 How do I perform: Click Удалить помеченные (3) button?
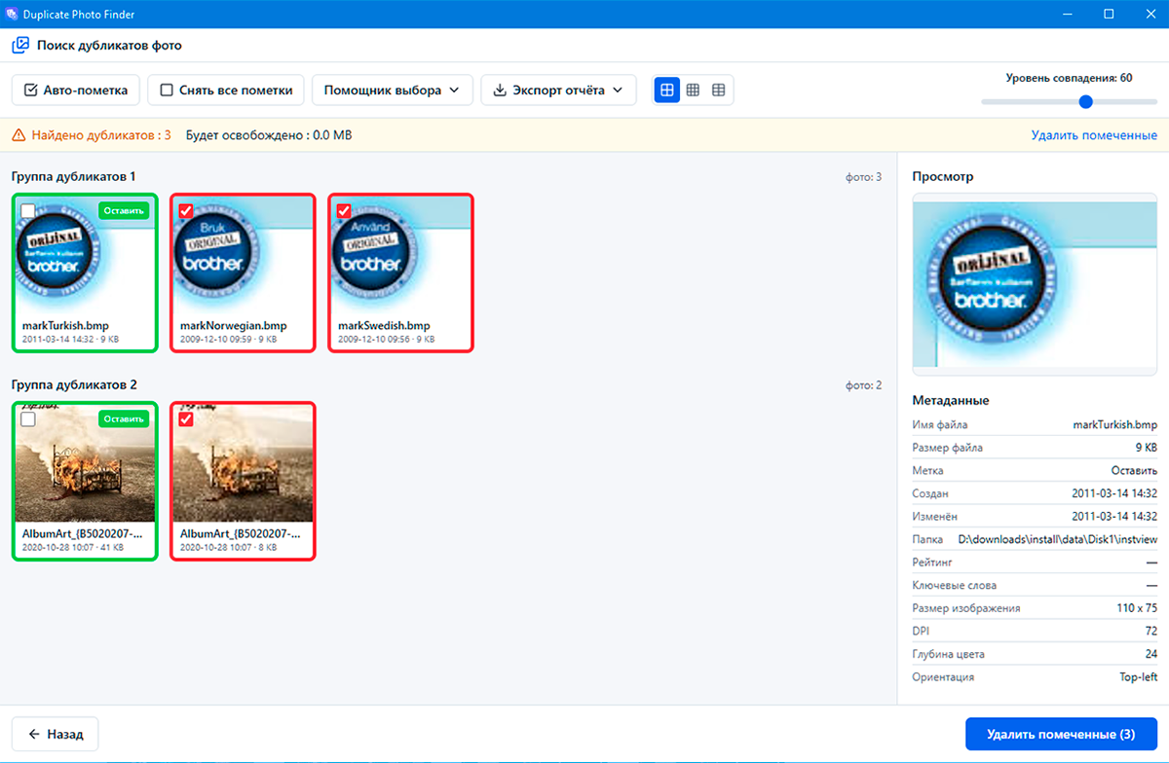[1061, 735]
